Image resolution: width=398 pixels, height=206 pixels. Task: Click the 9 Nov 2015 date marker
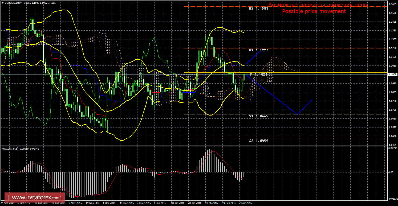click(75, 203)
